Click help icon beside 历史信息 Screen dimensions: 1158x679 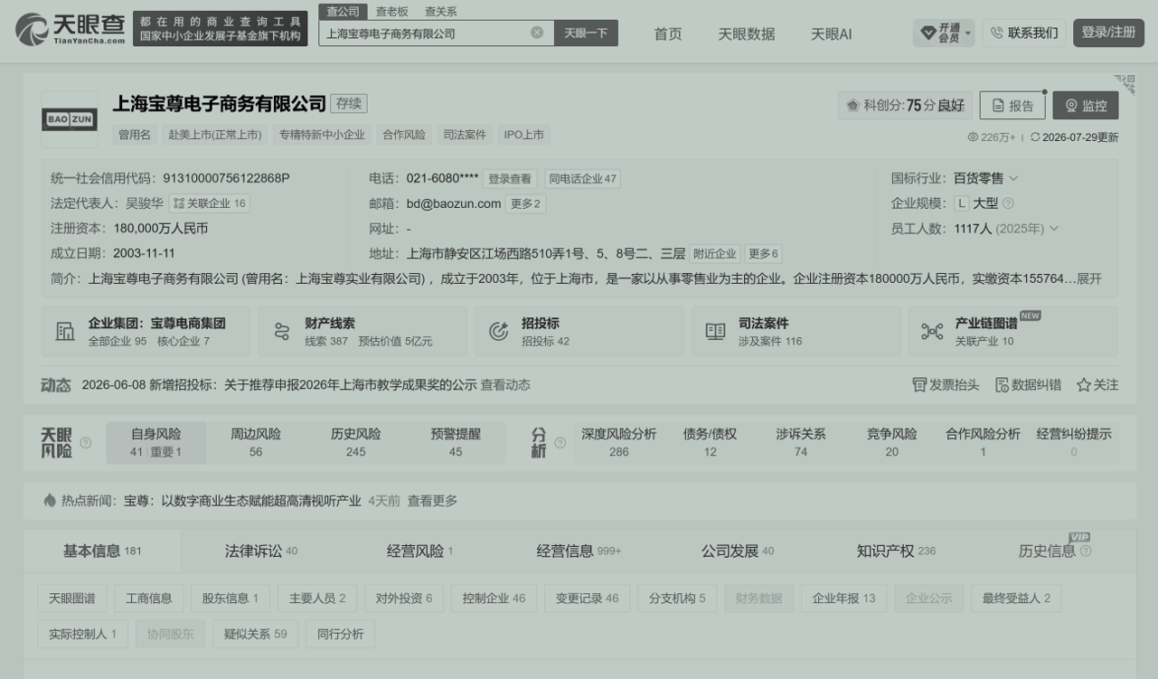tap(1086, 552)
